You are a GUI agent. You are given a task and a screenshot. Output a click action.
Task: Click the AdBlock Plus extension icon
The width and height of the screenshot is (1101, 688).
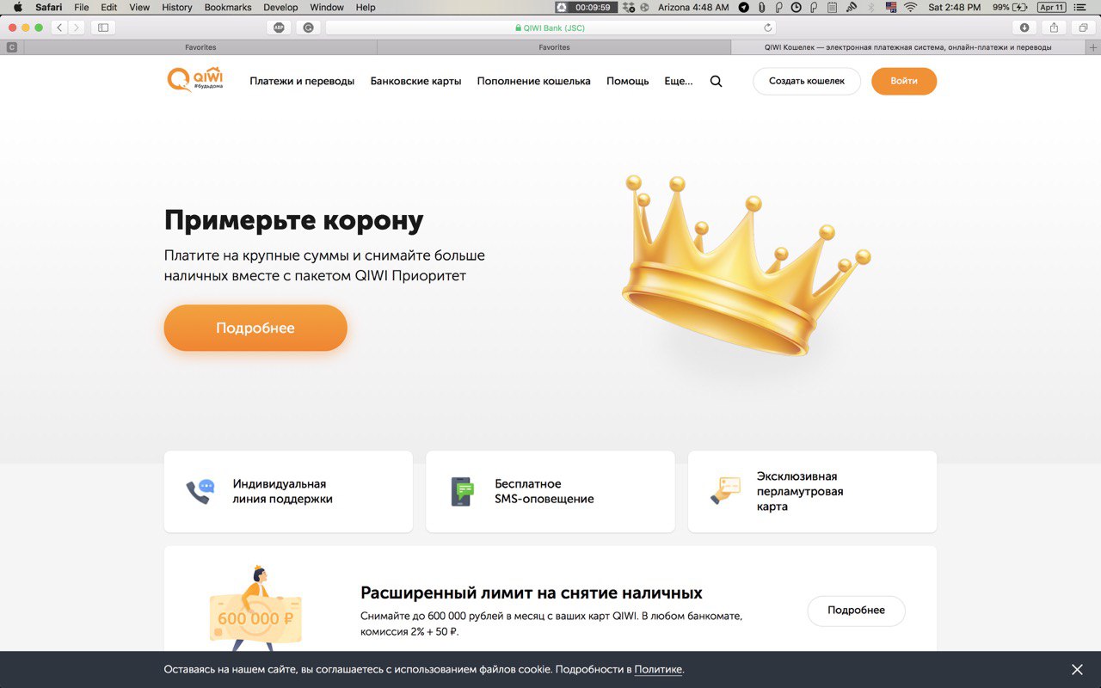(x=278, y=28)
